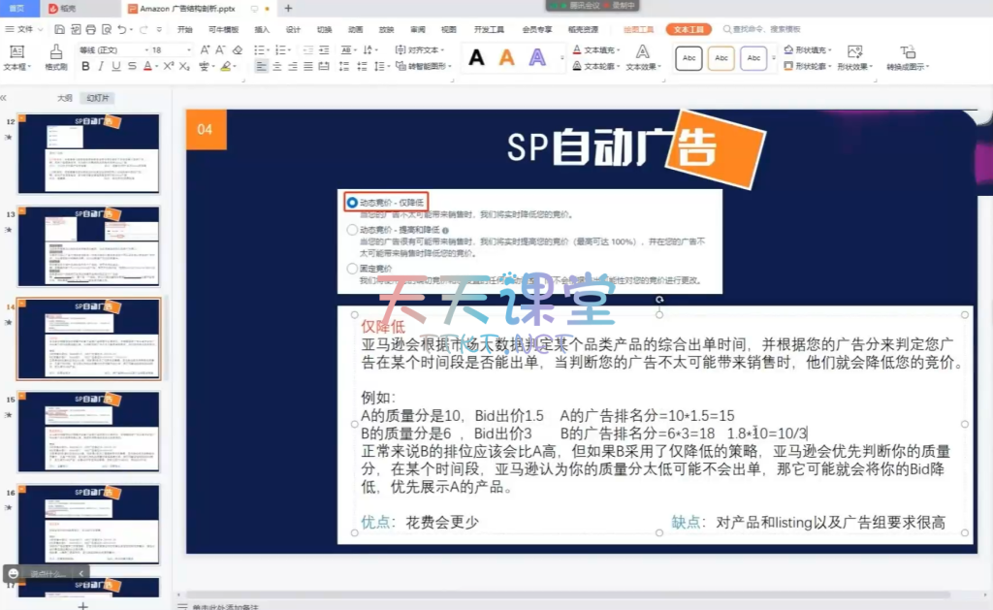Click the Save icon in quick toolbar

(x=60, y=30)
